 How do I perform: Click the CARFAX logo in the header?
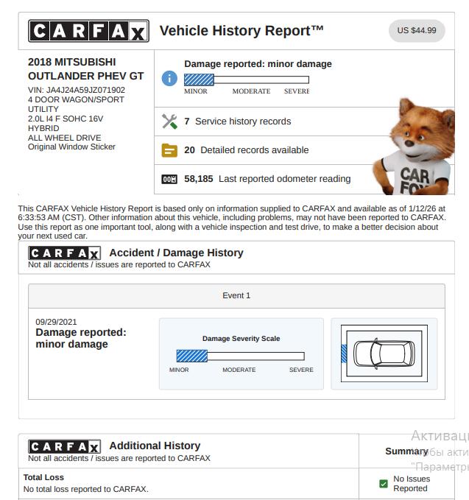pyautogui.click(x=88, y=31)
